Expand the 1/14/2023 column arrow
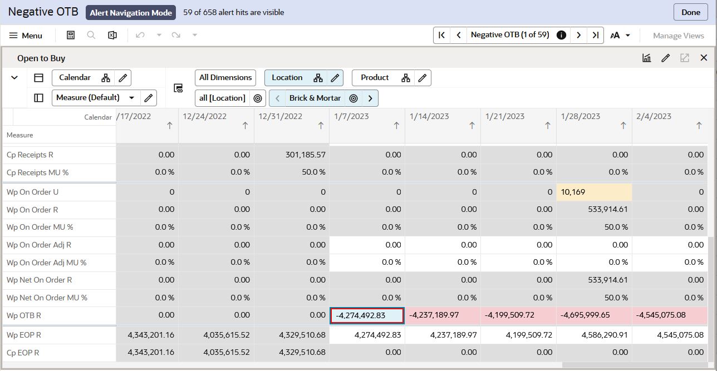This screenshot has height=371, width=717. click(472, 126)
